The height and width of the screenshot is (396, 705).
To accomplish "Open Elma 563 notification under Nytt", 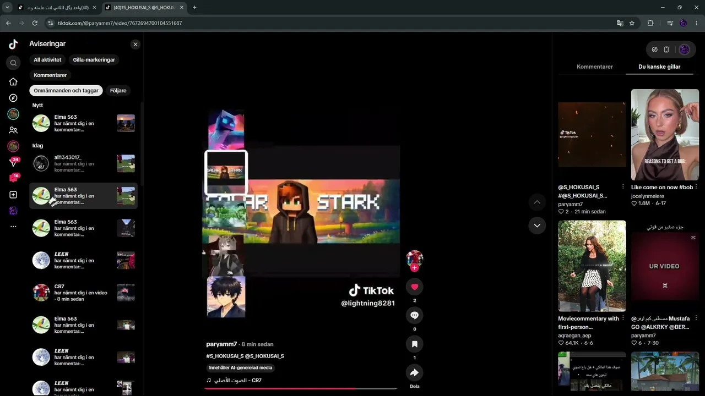I will point(84,123).
